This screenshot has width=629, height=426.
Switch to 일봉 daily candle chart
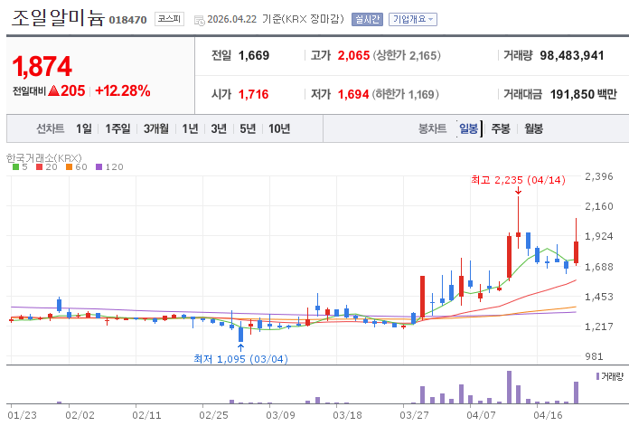point(468,128)
